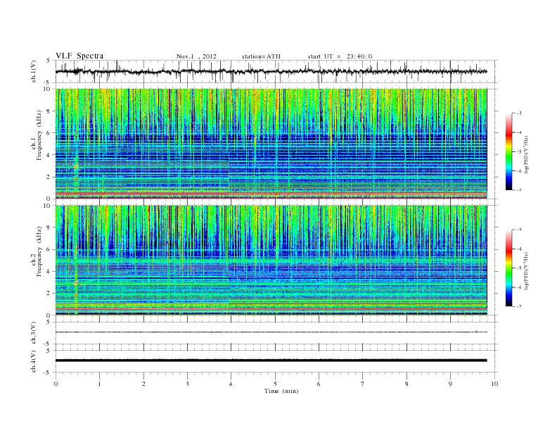Click the "-5" tick on the upper colorbar
Image resolution: width=557 pixels, height=431 pixels.
coord(518,152)
